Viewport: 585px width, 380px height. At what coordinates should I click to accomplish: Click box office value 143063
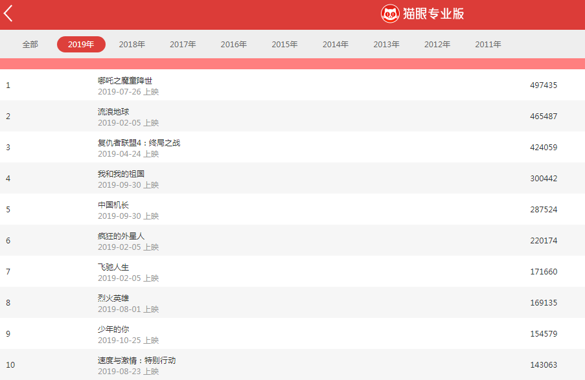pyautogui.click(x=544, y=364)
